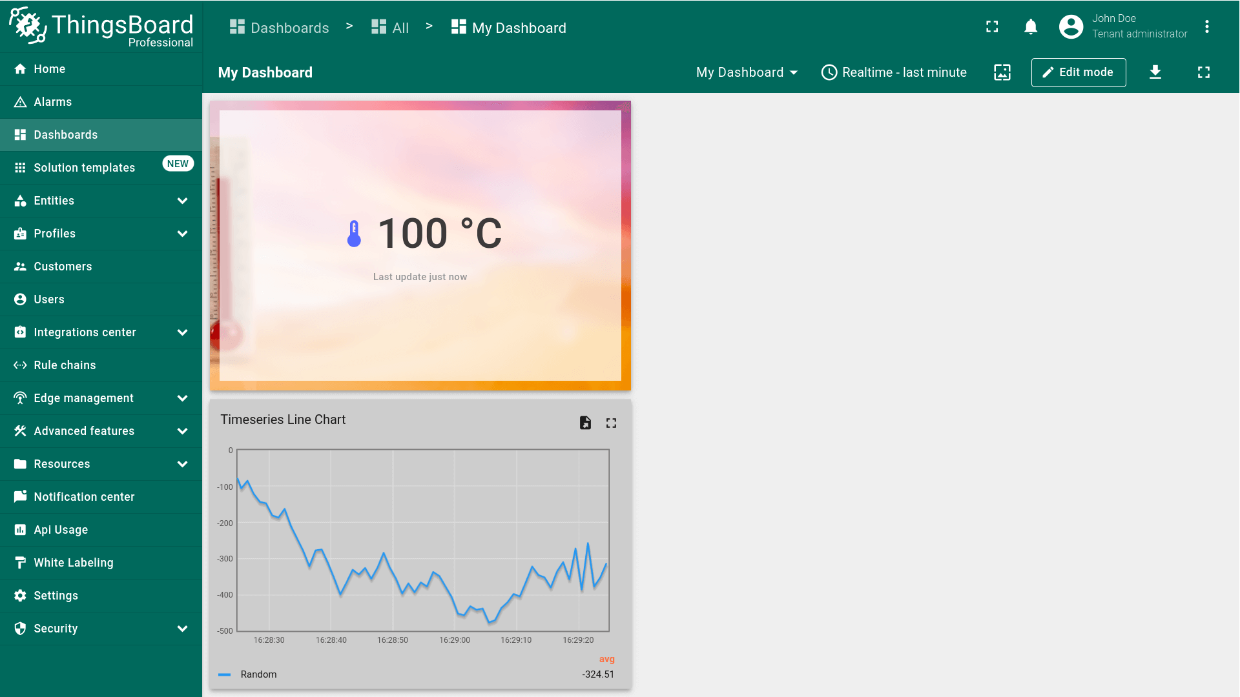Click the John Doe user name
Image resolution: width=1240 pixels, height=697 pixels.
pos(1114,19)
